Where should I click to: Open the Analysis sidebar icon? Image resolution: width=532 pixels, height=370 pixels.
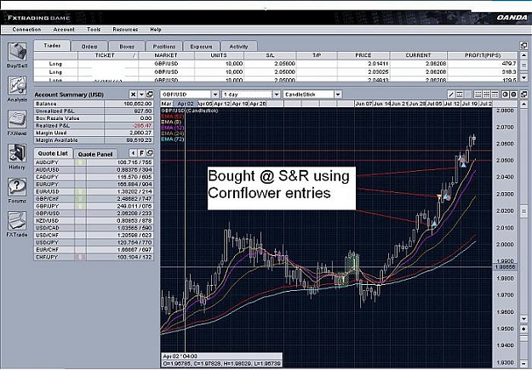coord(17,85)
